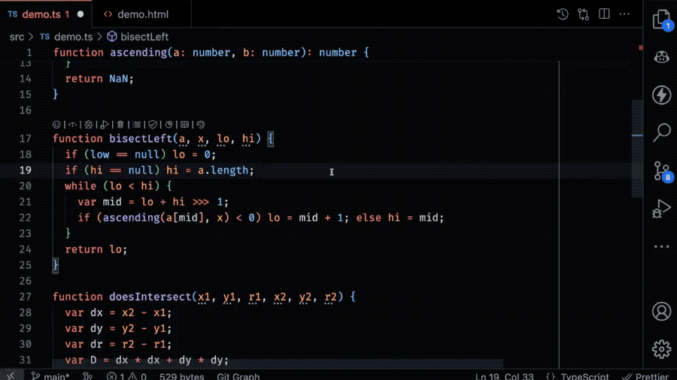This screenshot has height=380, width=677.
Task: Open the Explorer view in activity bar
Action: [x=661, y=20]
